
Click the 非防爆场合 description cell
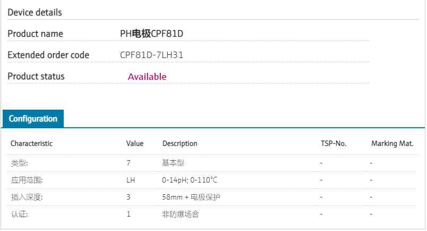pos(181,214)
